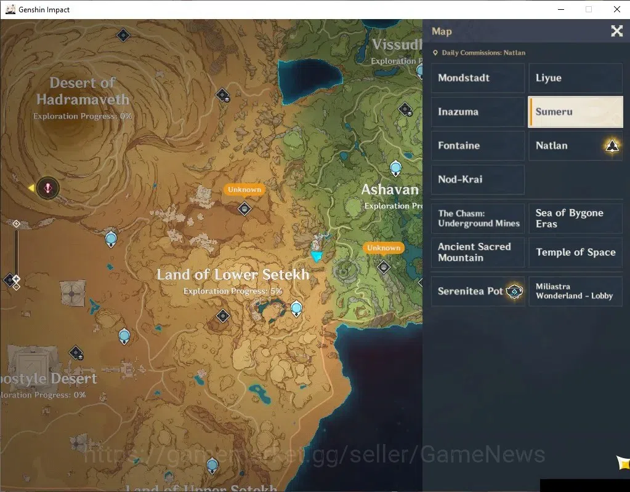Open Ancient Sacred Mountain map
630x492 pixels.
478,252
